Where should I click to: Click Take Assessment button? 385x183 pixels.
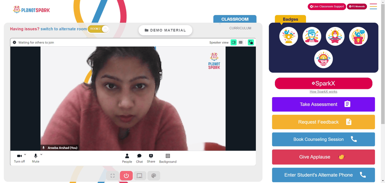click(x=323, y=104)
